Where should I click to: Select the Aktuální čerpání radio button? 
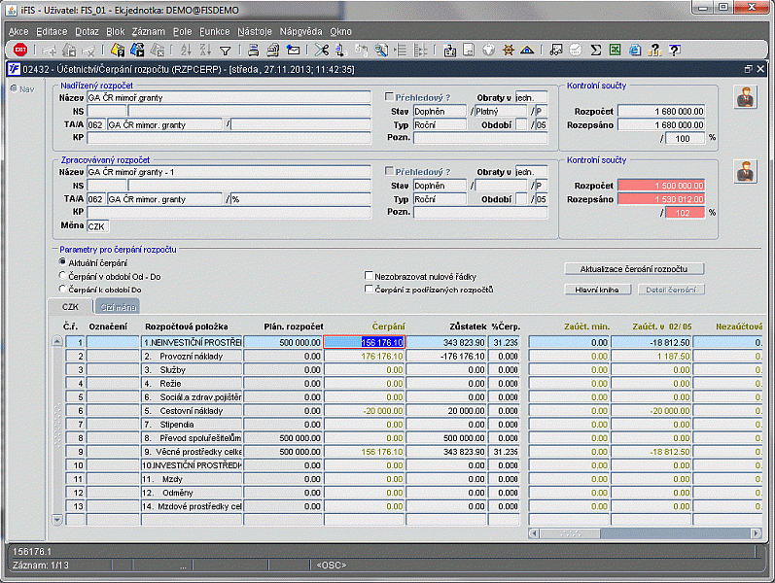click(63, 262)
